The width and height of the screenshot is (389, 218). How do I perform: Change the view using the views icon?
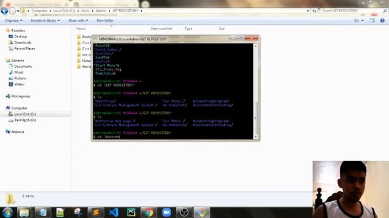[357, 21]
